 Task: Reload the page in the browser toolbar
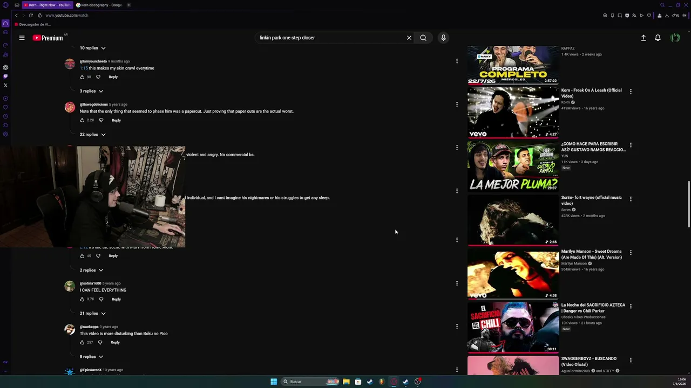click(x=31, y=15)
